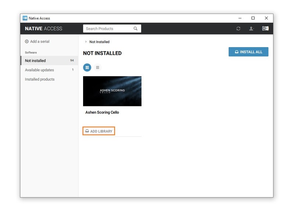Screen dimensions: 294x217
Task: Close the Native Access window
Action: click(x=266, y=18)
